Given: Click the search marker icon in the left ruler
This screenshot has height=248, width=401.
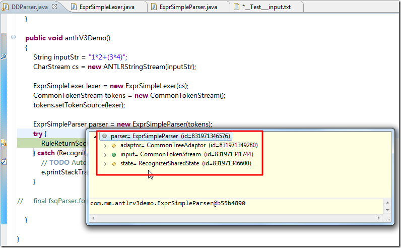Looking at the screenshot, I should pos(4,57).
